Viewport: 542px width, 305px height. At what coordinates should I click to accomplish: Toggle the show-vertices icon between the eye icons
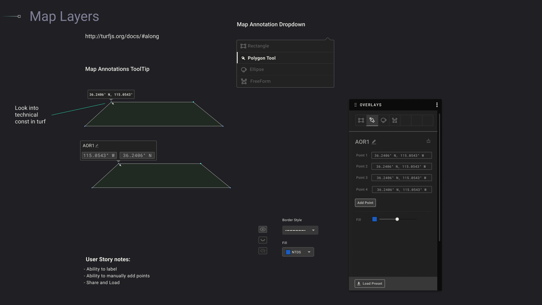coord(263,240)
